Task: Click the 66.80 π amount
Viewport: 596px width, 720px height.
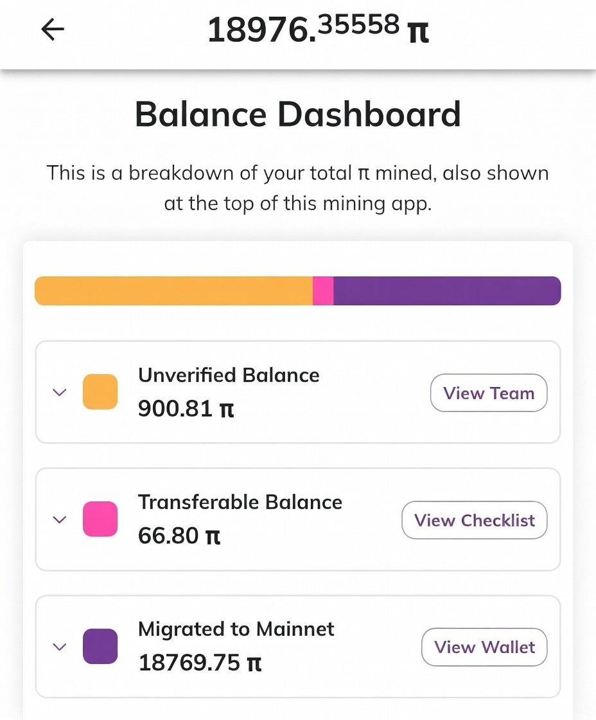Action: tap(179, 535)
